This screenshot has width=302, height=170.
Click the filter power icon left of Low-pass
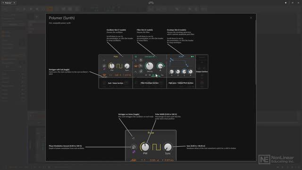(136, 56)
